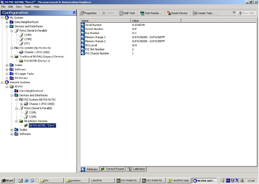Click the volume speaker tray icon

(223, 180)
